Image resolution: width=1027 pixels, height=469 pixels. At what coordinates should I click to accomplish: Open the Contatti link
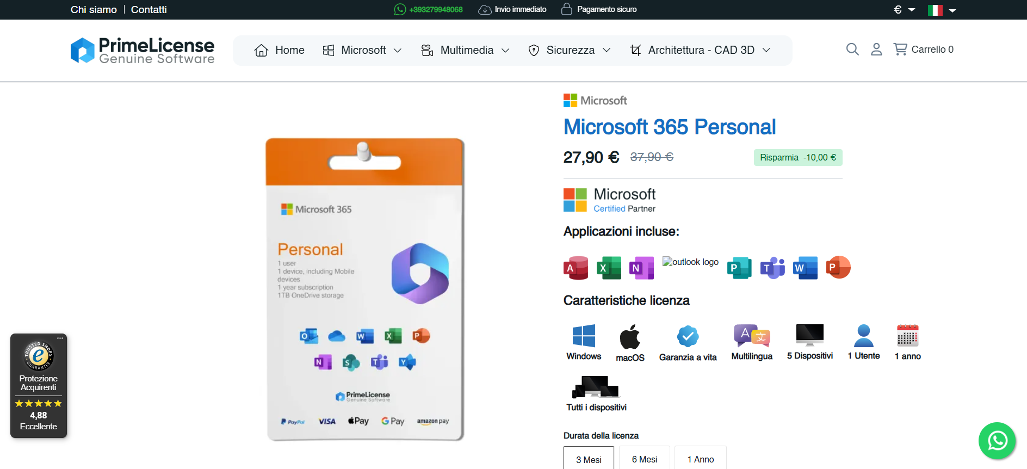pyautogui.click(x=149, y=10)
